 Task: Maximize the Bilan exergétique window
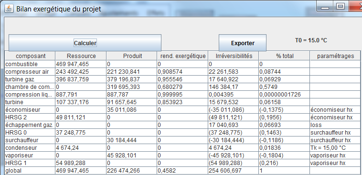pyautogui.click(x=341, y=7)
